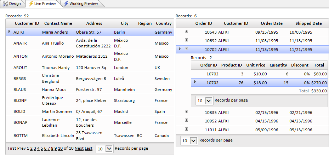
Task: Sort order details by Quantity header
Action: tap(278, 65)
